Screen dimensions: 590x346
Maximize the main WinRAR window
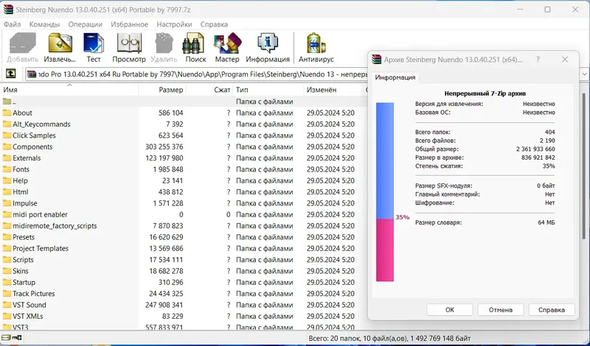(x=547, y=10)
